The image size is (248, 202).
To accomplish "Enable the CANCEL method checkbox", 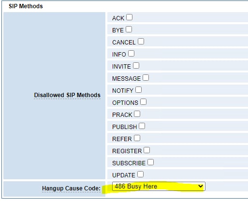I will pos(141,42).
